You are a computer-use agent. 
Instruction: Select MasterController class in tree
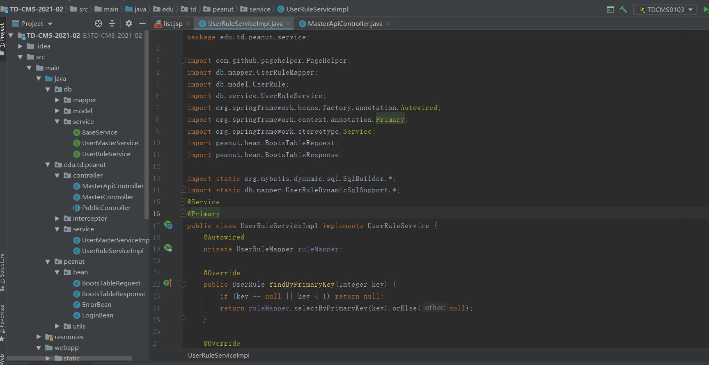click(x=103, y=197)
